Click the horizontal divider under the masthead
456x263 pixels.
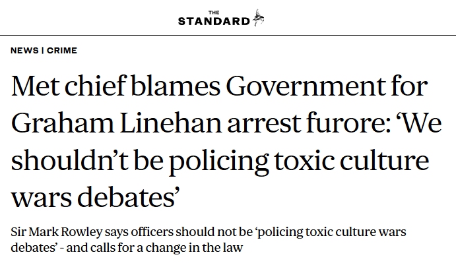pyautogui.click(x=228, y=35)
